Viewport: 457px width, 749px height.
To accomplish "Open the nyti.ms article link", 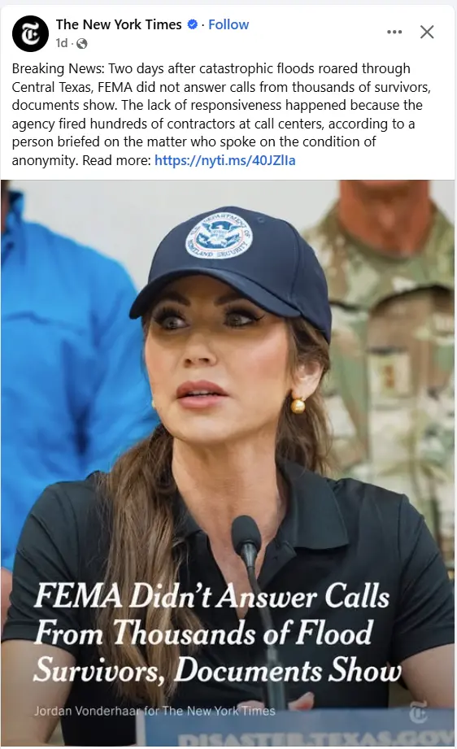I will [x=225, y=160].
